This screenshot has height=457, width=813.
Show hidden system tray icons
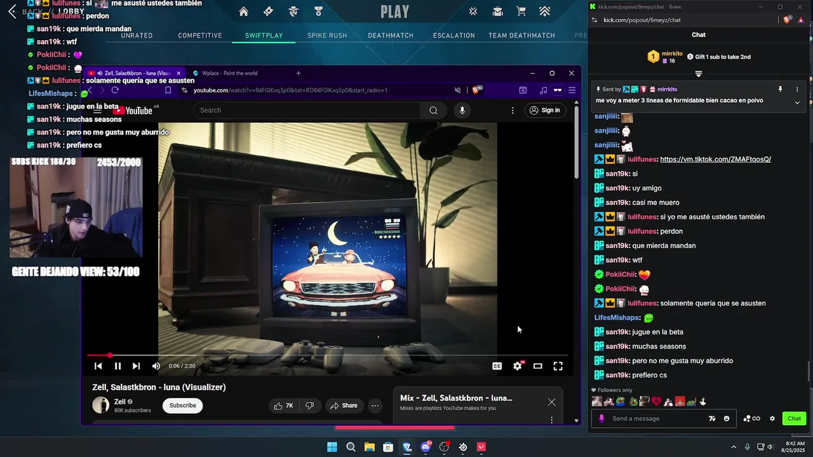point(734,447)
